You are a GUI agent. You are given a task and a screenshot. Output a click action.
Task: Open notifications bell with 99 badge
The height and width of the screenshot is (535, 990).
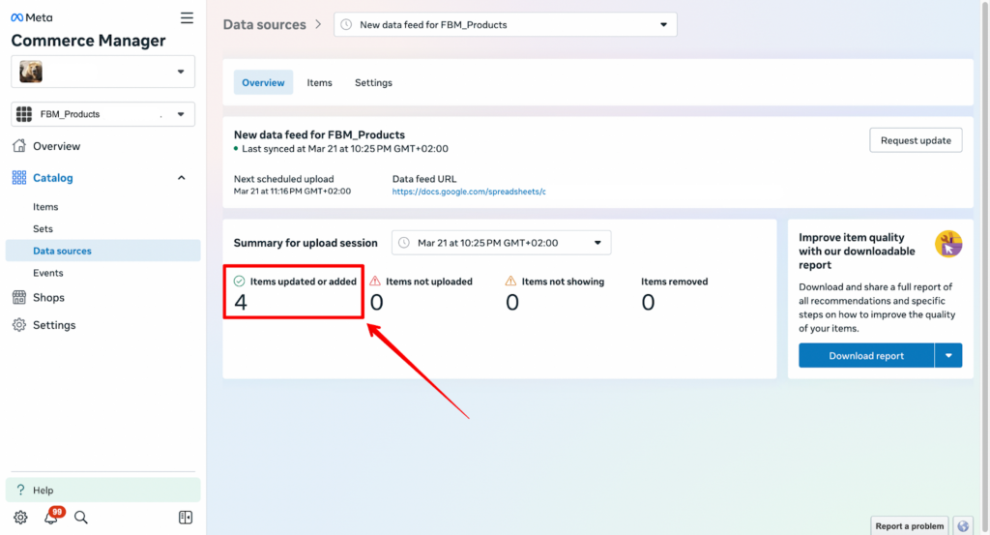(x=52, y=517)
